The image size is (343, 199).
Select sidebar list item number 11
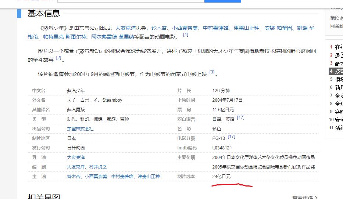336,128
